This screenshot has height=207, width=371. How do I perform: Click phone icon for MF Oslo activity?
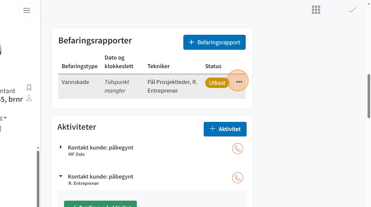pos(237,149)
